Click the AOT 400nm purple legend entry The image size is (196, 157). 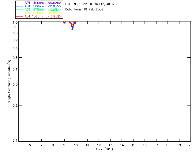(39, 3)
